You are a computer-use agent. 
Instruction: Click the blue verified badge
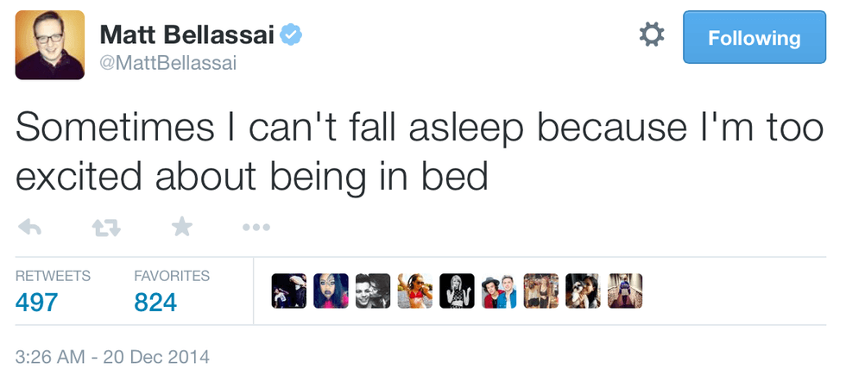tap(293, 34)
